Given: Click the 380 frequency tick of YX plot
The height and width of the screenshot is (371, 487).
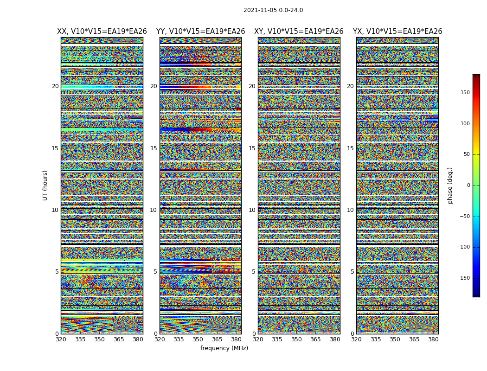Looking at the screenshot, I should [433, 339].
